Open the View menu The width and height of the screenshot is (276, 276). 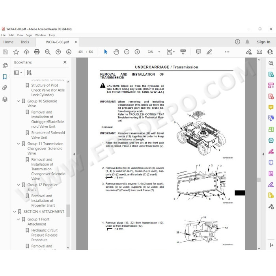[20, 35]
